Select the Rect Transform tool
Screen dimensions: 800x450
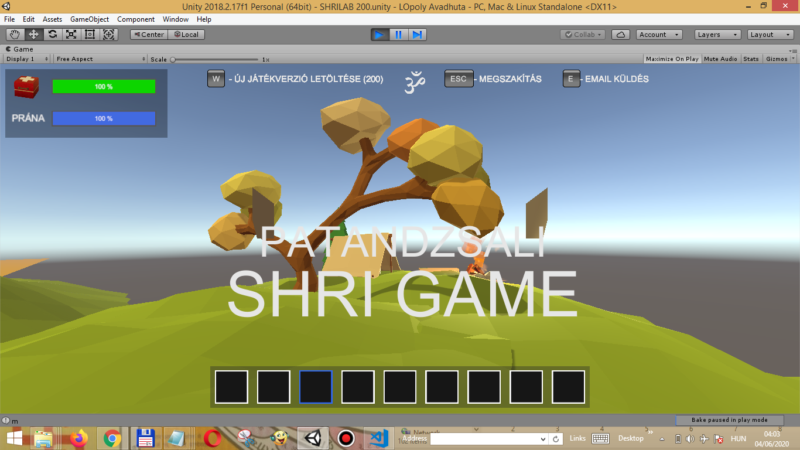(90, 35)
